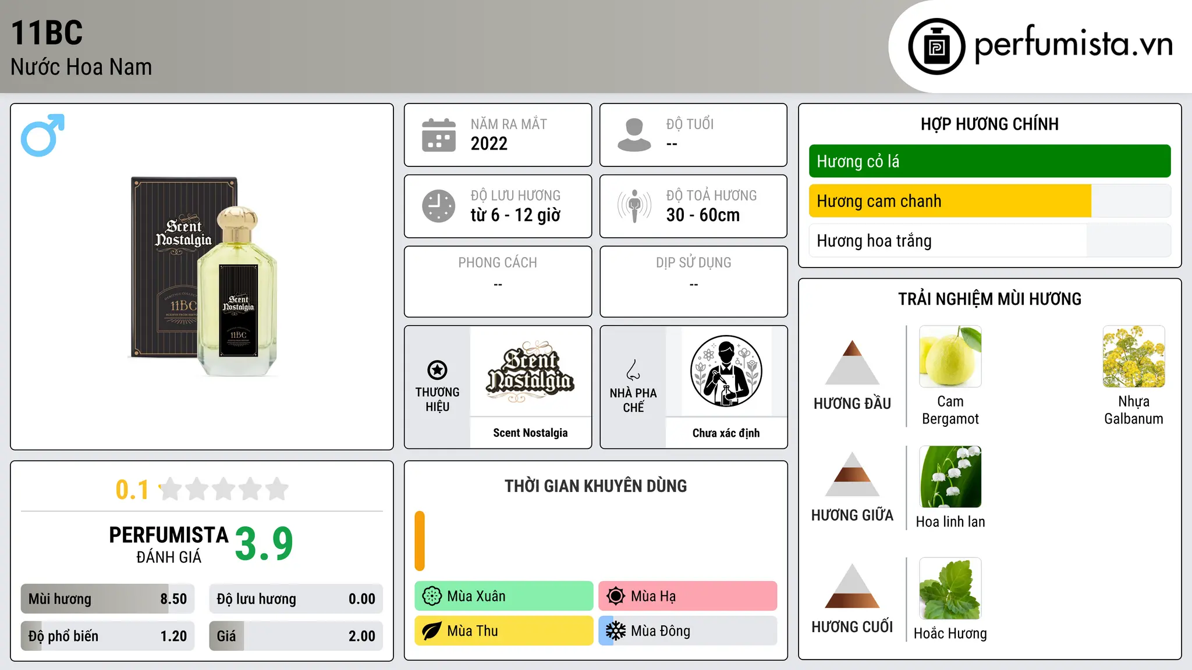Click the Cam Bergamot note label
Screen dimensions: 1192x670
950,410
